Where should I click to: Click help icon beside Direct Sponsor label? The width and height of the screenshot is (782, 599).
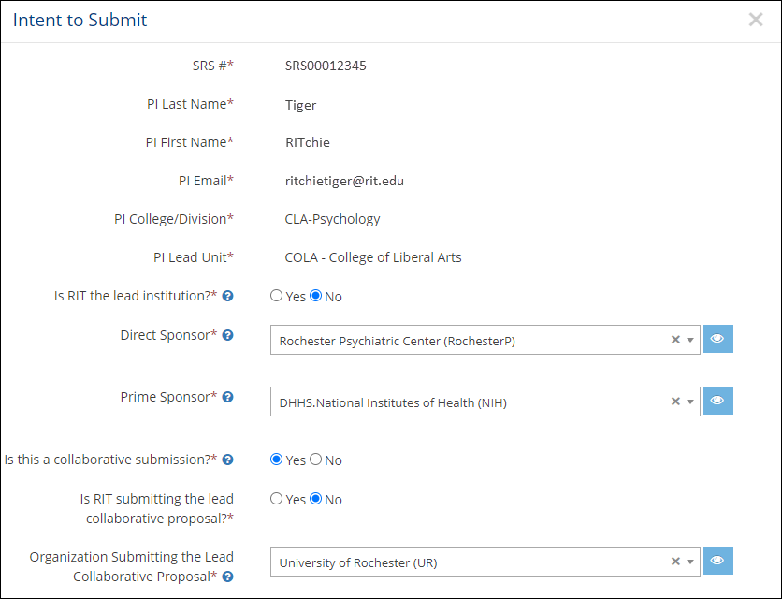228,335
